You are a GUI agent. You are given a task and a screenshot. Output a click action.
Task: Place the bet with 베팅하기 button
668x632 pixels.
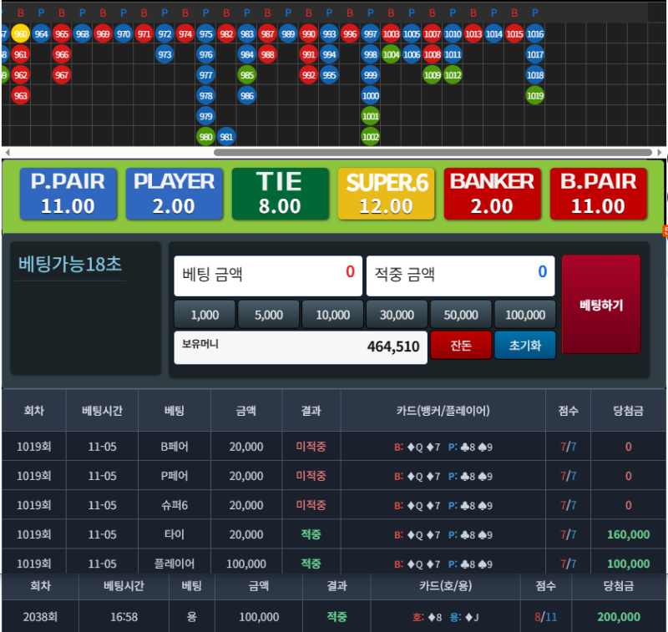point(601,305)
